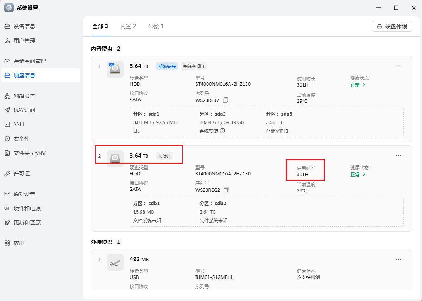Copy serial number WS23REG2
The height and width of the screenshot is (301, 422).
click(226, 190)
